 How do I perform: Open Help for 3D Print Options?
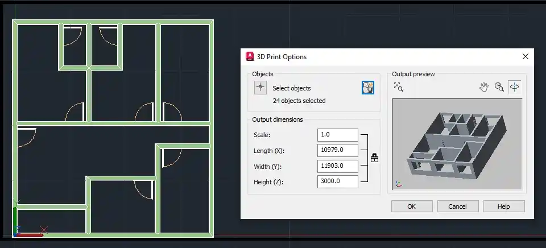click(503, 206)
